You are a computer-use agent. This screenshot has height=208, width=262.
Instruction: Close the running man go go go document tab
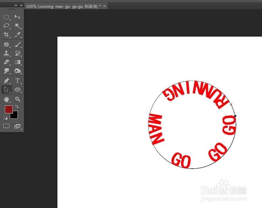104,6
